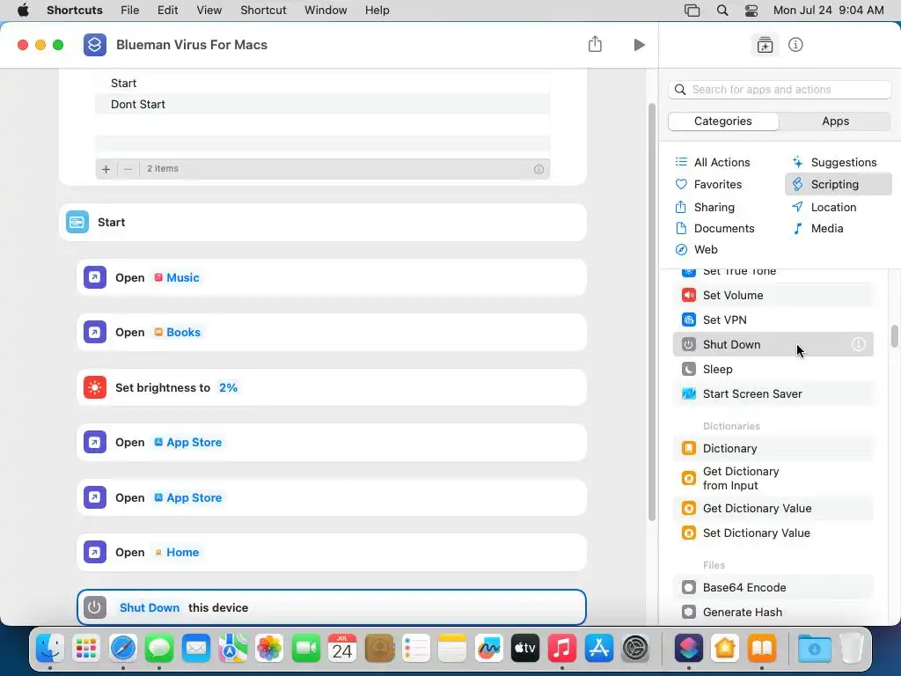Change the Home app parameter

pos(176,553)
